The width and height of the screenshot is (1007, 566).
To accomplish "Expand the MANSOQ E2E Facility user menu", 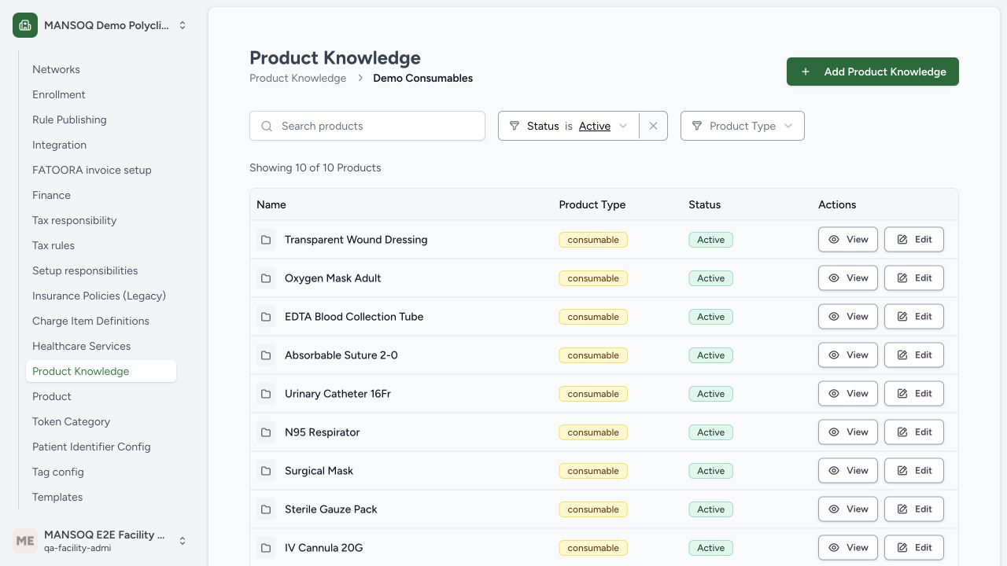I will (101, 541).
